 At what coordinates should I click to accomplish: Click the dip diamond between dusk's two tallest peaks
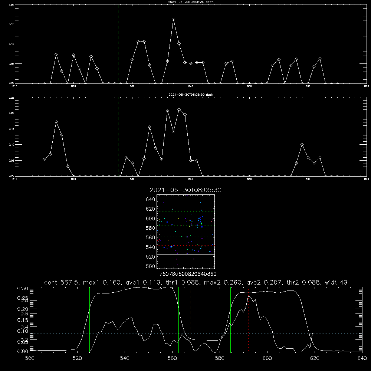pos(173,131)
